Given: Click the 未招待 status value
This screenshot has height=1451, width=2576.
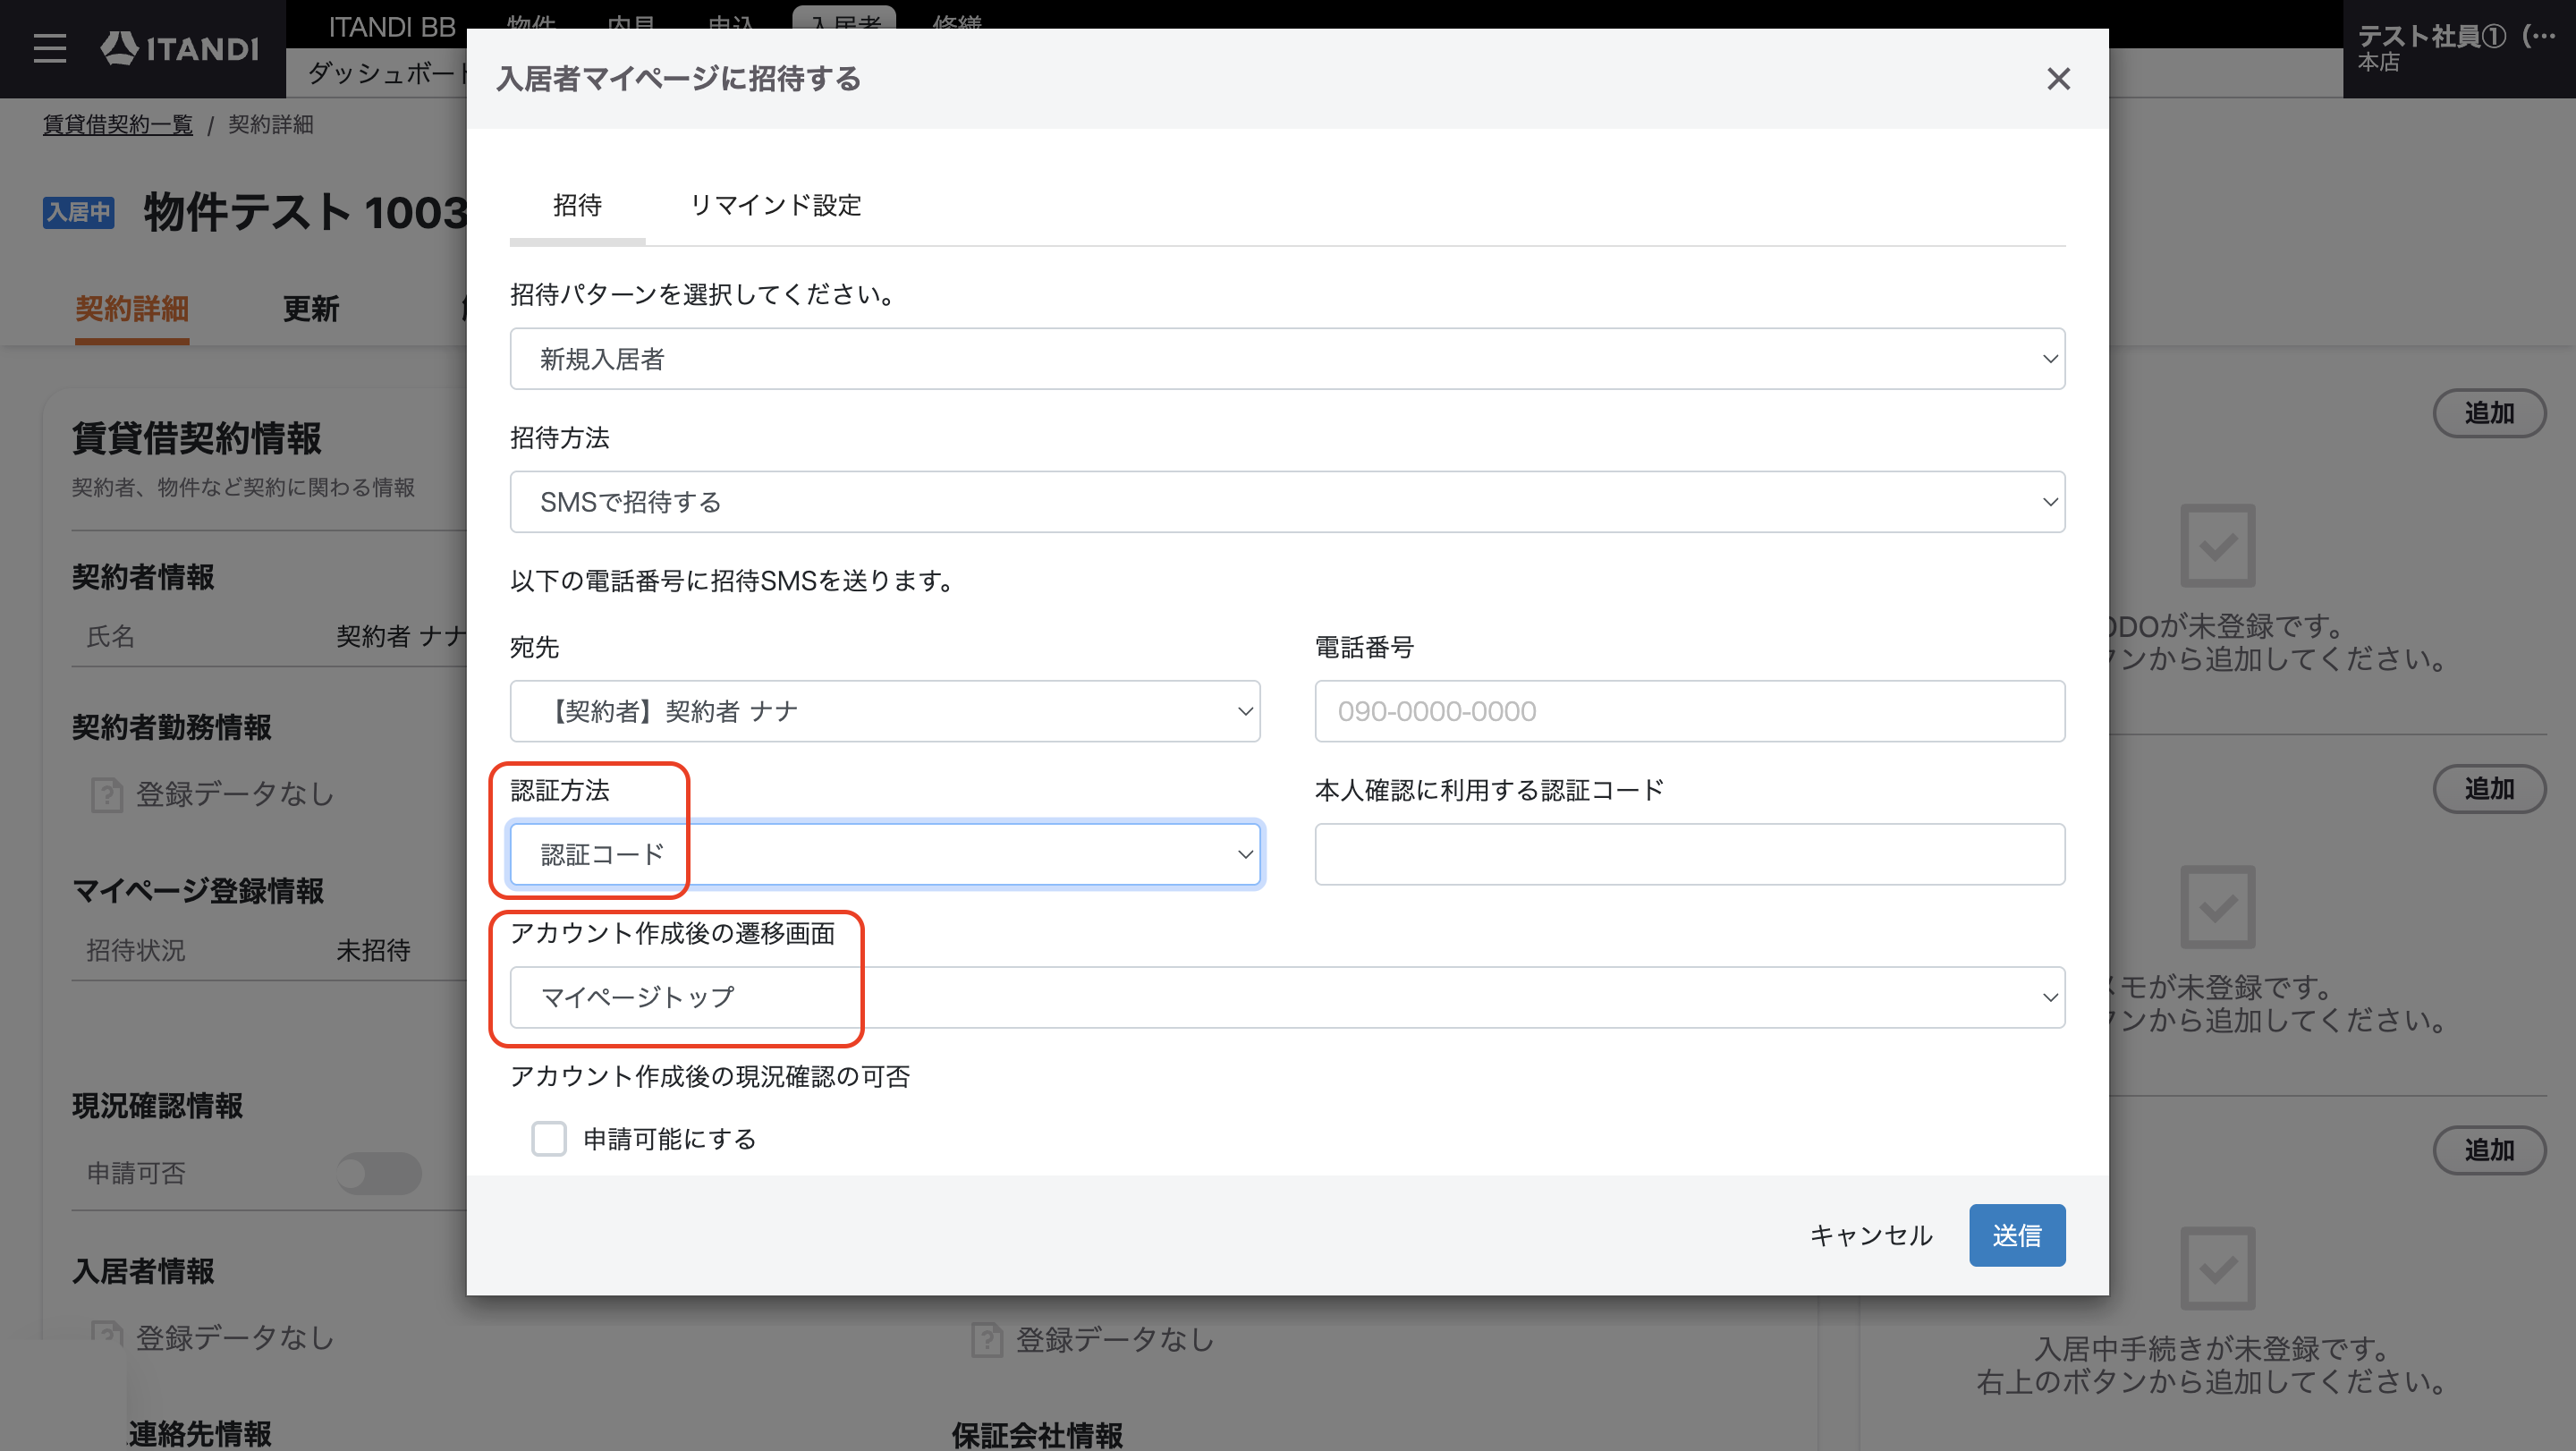Looking at the screenshot, I should [x=373, y=950].
